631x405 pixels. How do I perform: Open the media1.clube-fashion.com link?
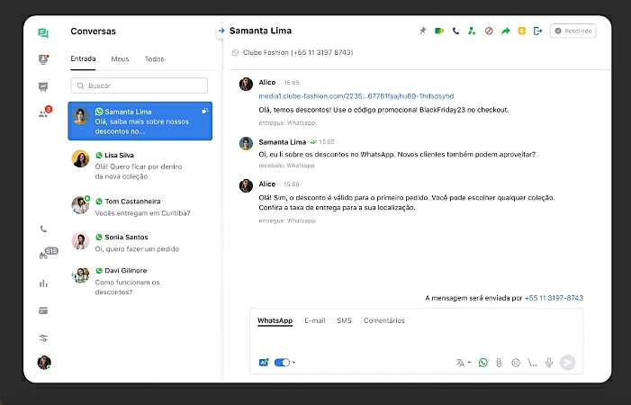pos(356,96)
